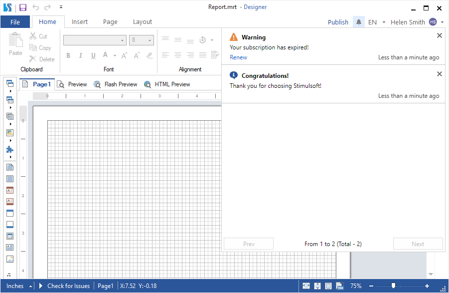The height and width of the screenshot is (293, 449).
Task: Open the Helen Smith account menu arrow
Action: tap(442, 22)
